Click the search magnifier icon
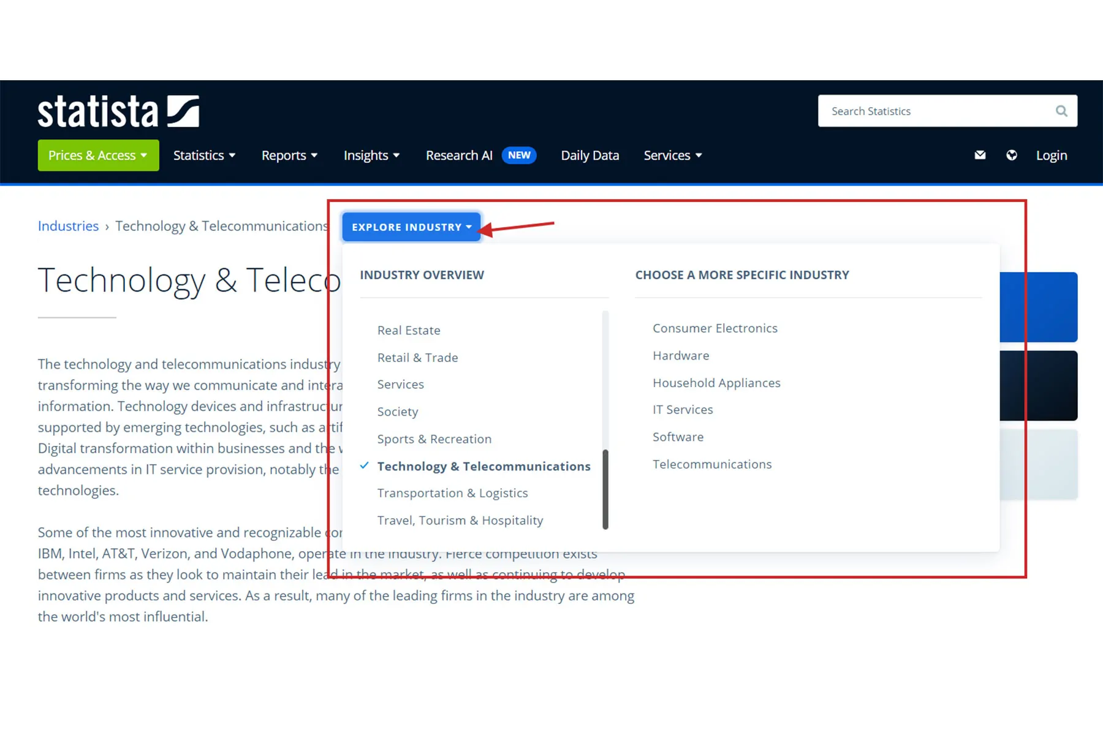 (x=1061, y=111)
